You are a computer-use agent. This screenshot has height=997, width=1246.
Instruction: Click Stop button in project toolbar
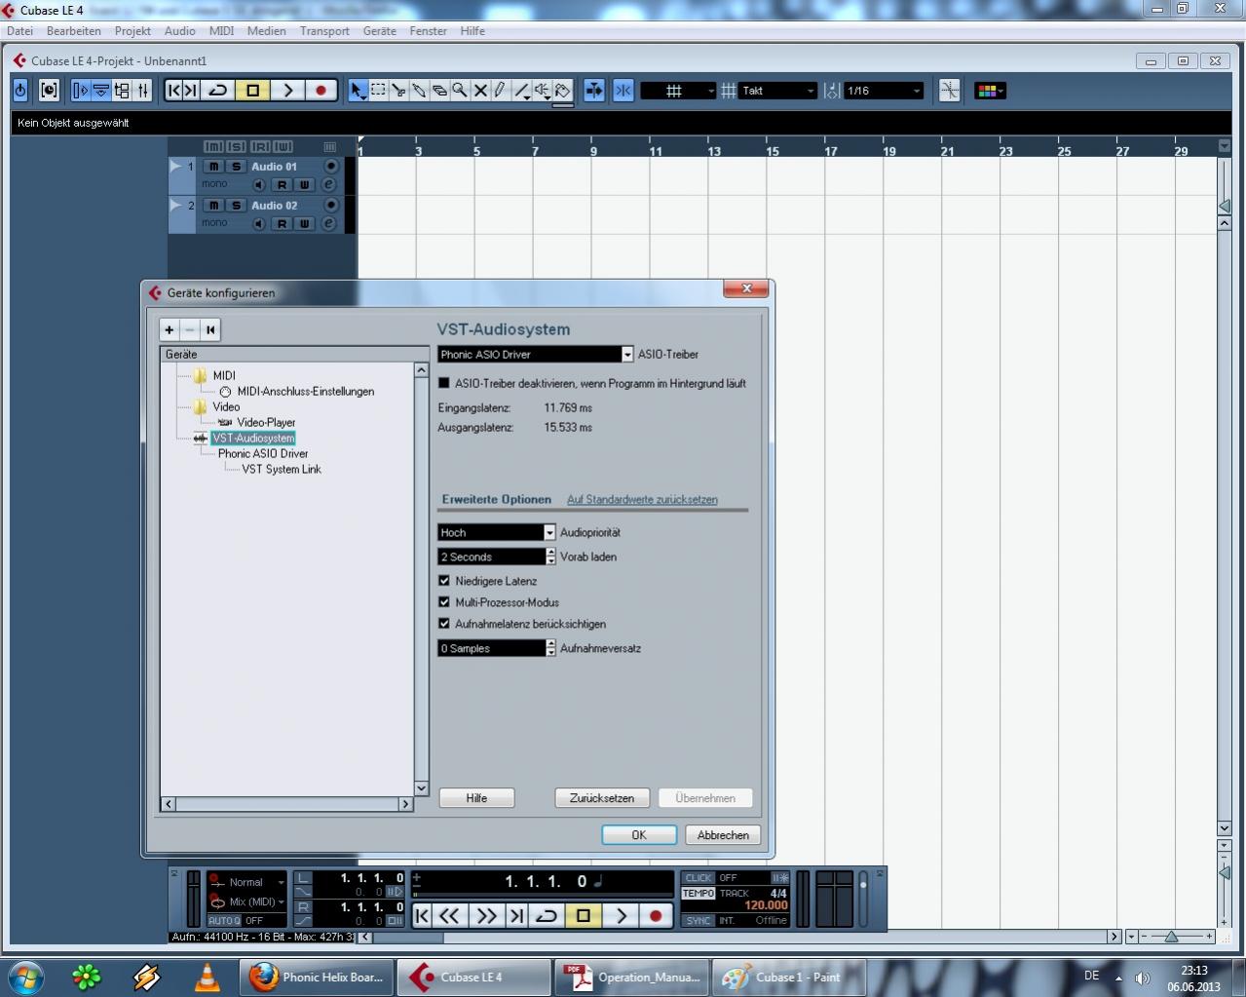click(x=253, y=91)
